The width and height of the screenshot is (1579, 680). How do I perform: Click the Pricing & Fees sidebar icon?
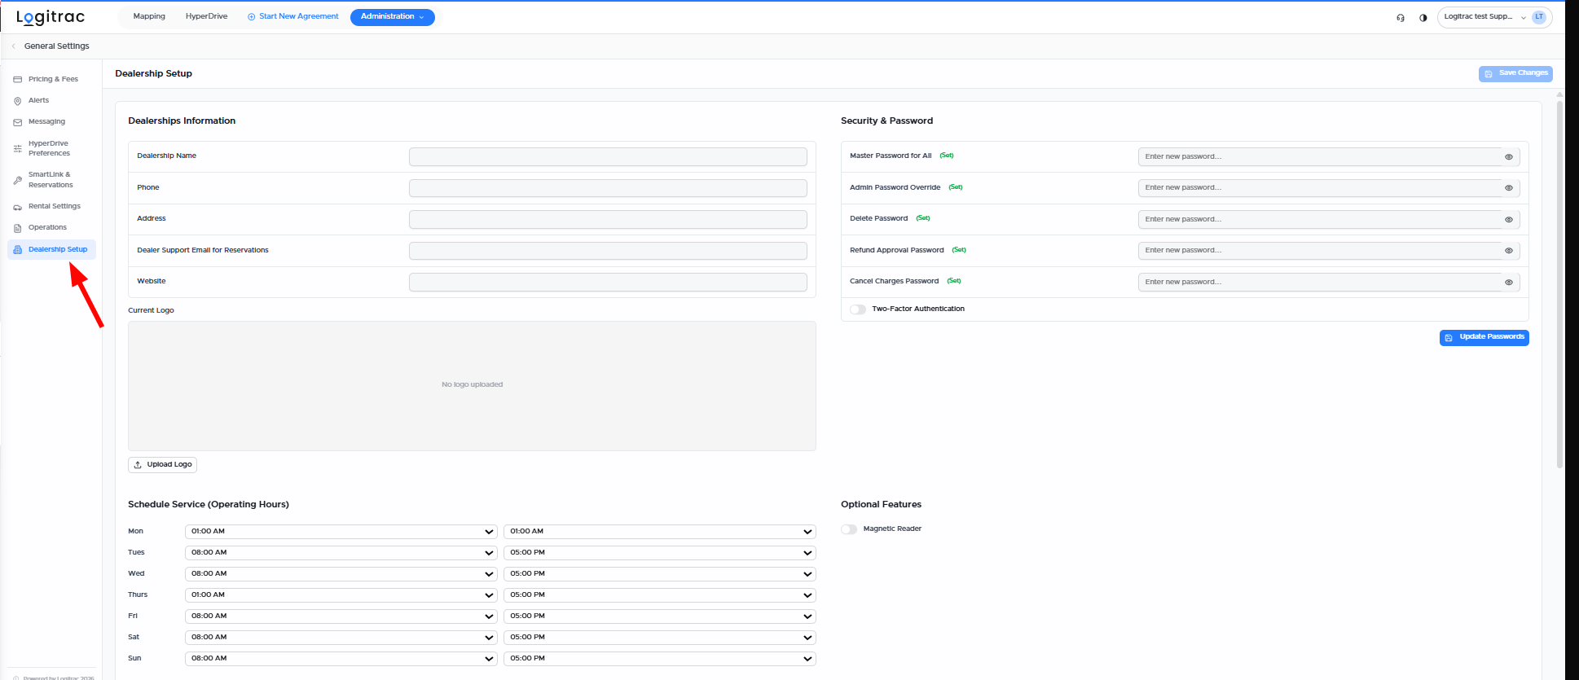pos(17,80)
